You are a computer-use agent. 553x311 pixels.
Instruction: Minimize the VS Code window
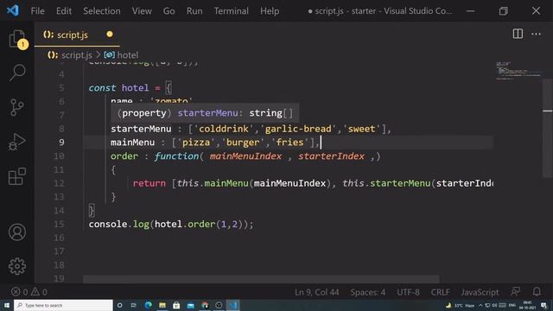pyautogui.click(x=470, y=11)
